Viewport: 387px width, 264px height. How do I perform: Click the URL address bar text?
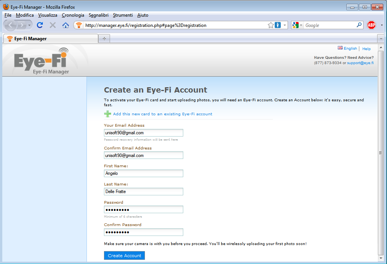(146, 25)
